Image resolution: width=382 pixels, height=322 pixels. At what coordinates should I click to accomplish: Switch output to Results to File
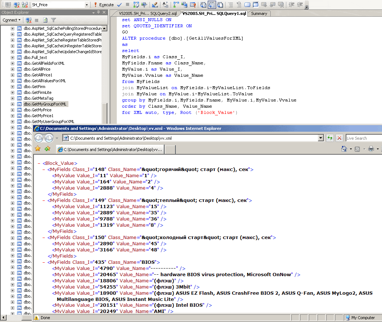220,5
